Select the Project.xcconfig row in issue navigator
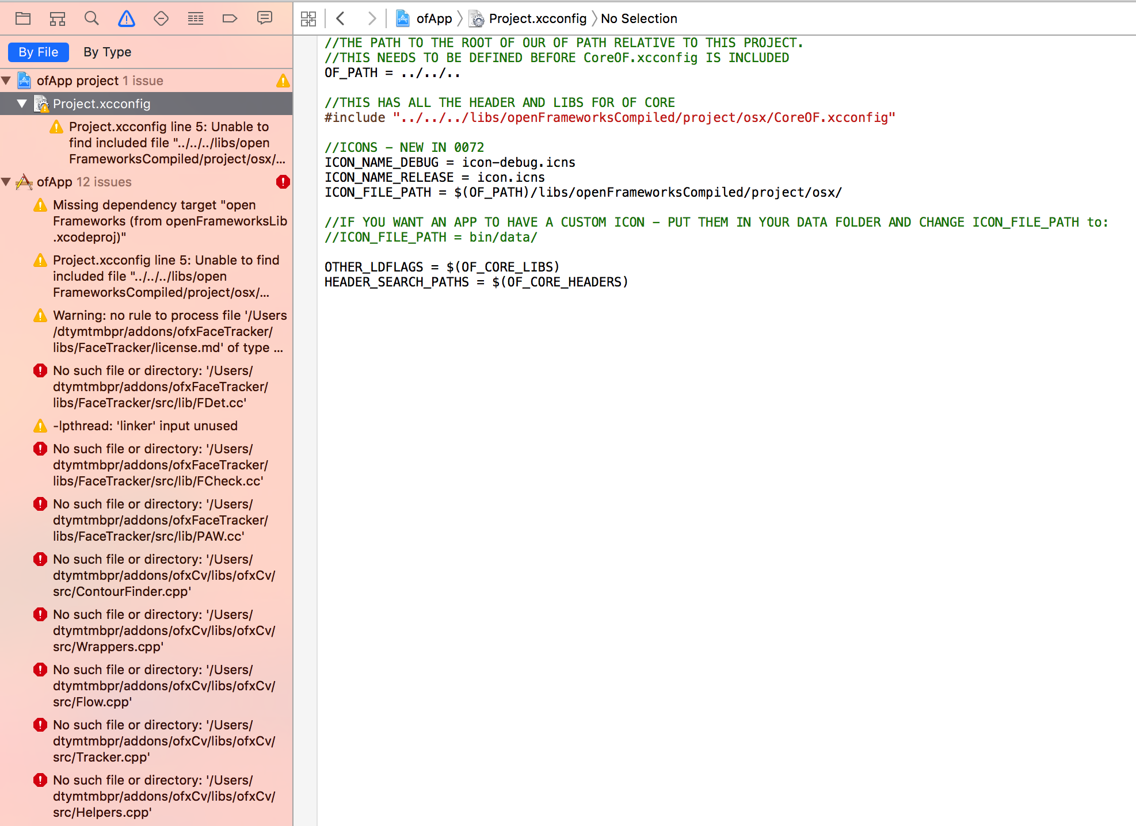Viewport: 1136px width, 826px height. [x=146, y=104]
